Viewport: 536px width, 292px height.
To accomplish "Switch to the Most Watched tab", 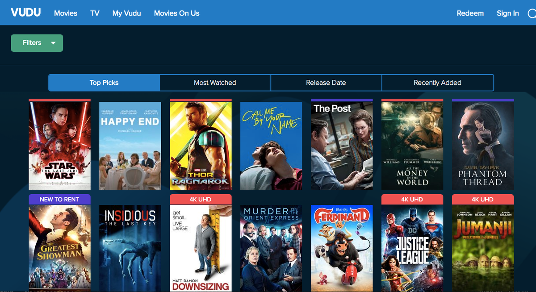I will pyautogui.click(x=215, y=83).
